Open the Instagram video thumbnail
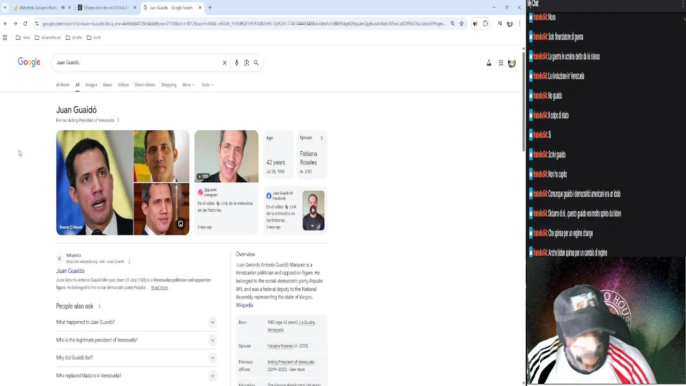This screenshot has height=386, width=686. click(x=226, y=156)
